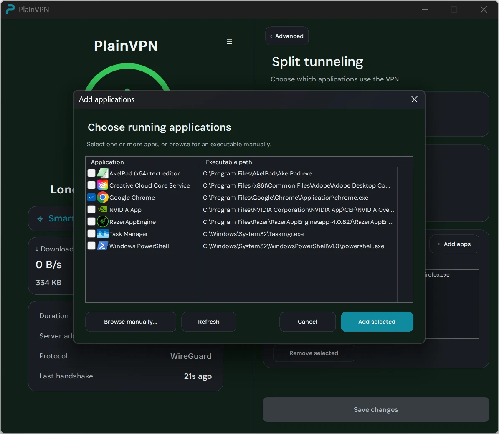Viewport: 499px width, 434px height.
Task: Select the Adobe Desktop Common path
Action: (x=296, y=185)
